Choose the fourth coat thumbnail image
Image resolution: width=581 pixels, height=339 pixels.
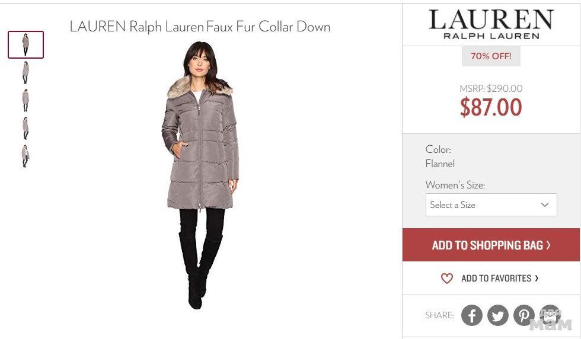pos(25,128)
